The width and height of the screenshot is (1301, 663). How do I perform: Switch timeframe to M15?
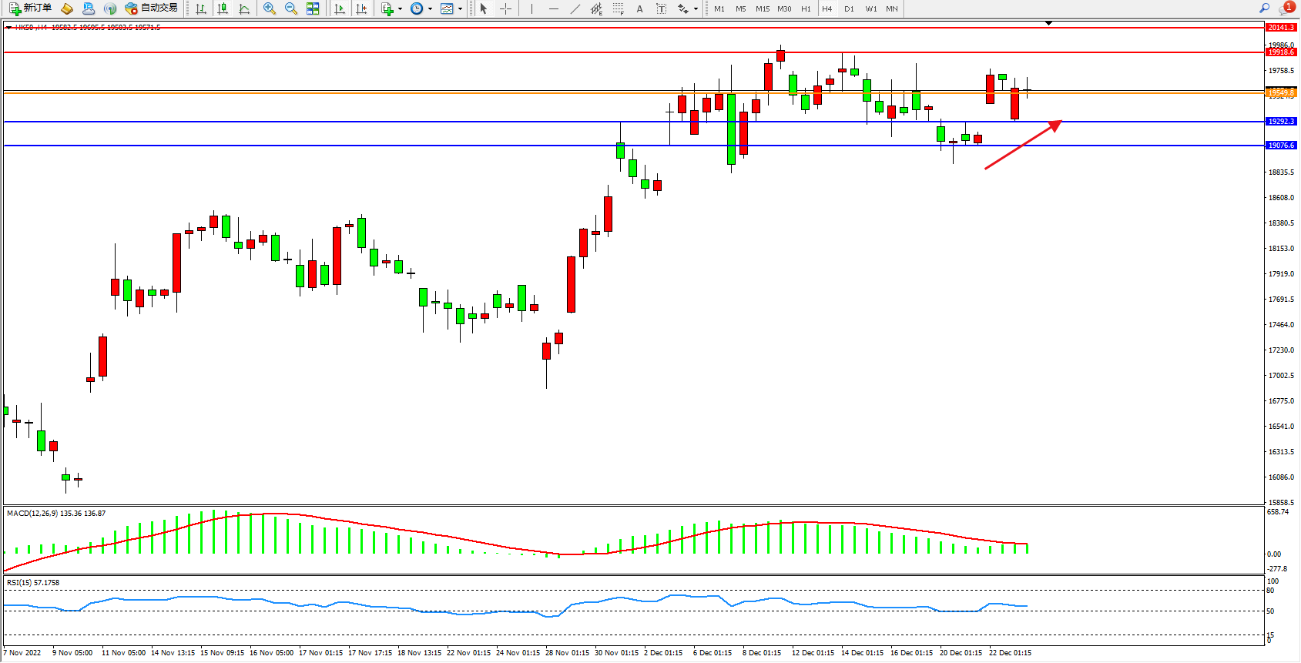point(762,8)
